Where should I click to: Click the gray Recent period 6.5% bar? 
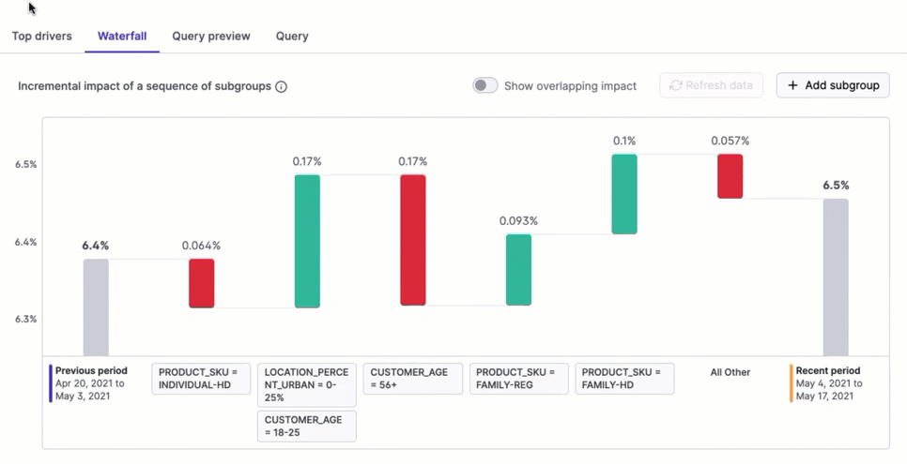[x=836, y=277]
